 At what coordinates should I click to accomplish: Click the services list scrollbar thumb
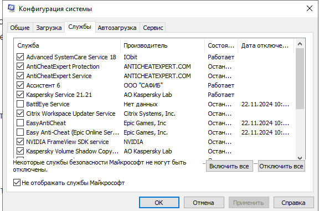(x=300, y=79)
